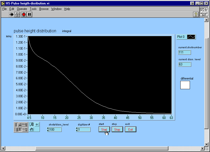Toggle the X-axis autoscale lock

click(x=16, y=125)
